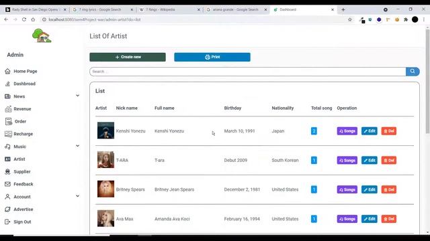Open Dashbroad in the sidebar
The image size is (430, 241).
pyautogui.click(x=24, y=84)
